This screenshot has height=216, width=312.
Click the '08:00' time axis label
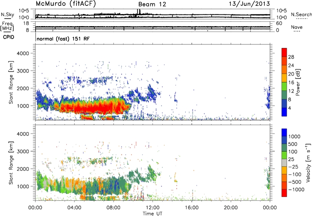coord(113,208)
